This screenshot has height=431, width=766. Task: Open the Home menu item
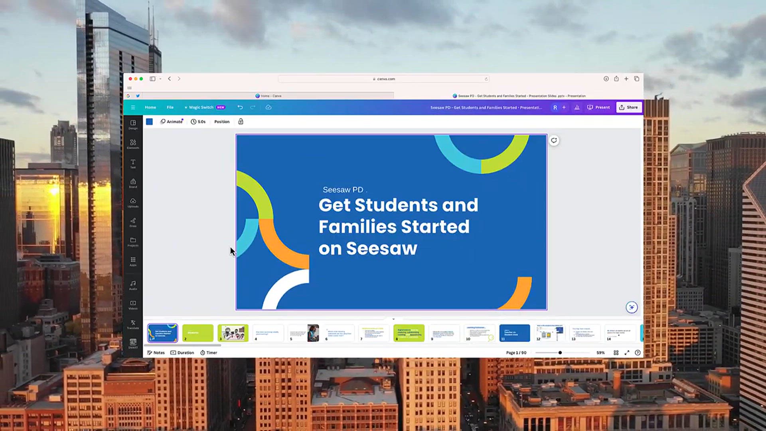click(x=150, y=107)
